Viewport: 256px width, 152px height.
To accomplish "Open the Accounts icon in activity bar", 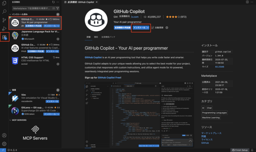I will click(4, 135).
